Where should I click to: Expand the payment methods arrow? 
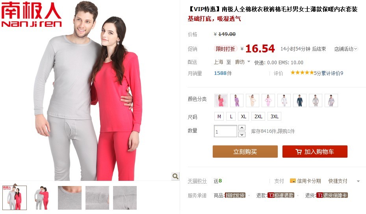click(x=358, y=181)
